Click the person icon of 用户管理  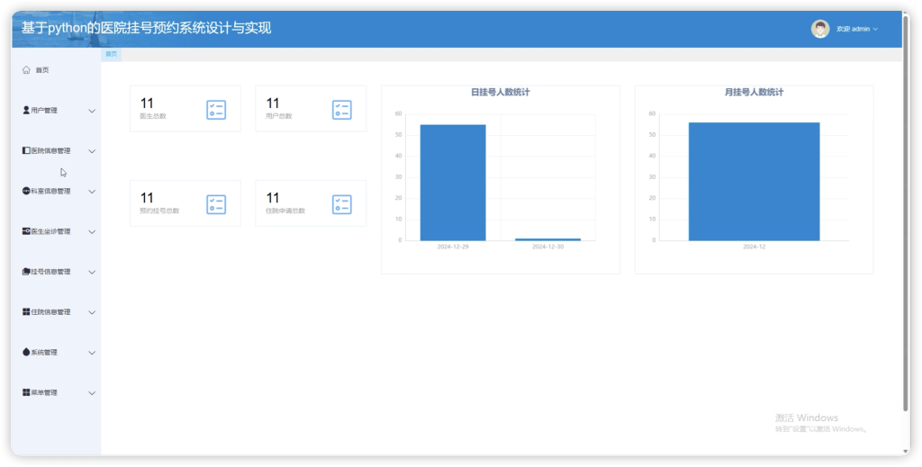(x=26, y=110)
